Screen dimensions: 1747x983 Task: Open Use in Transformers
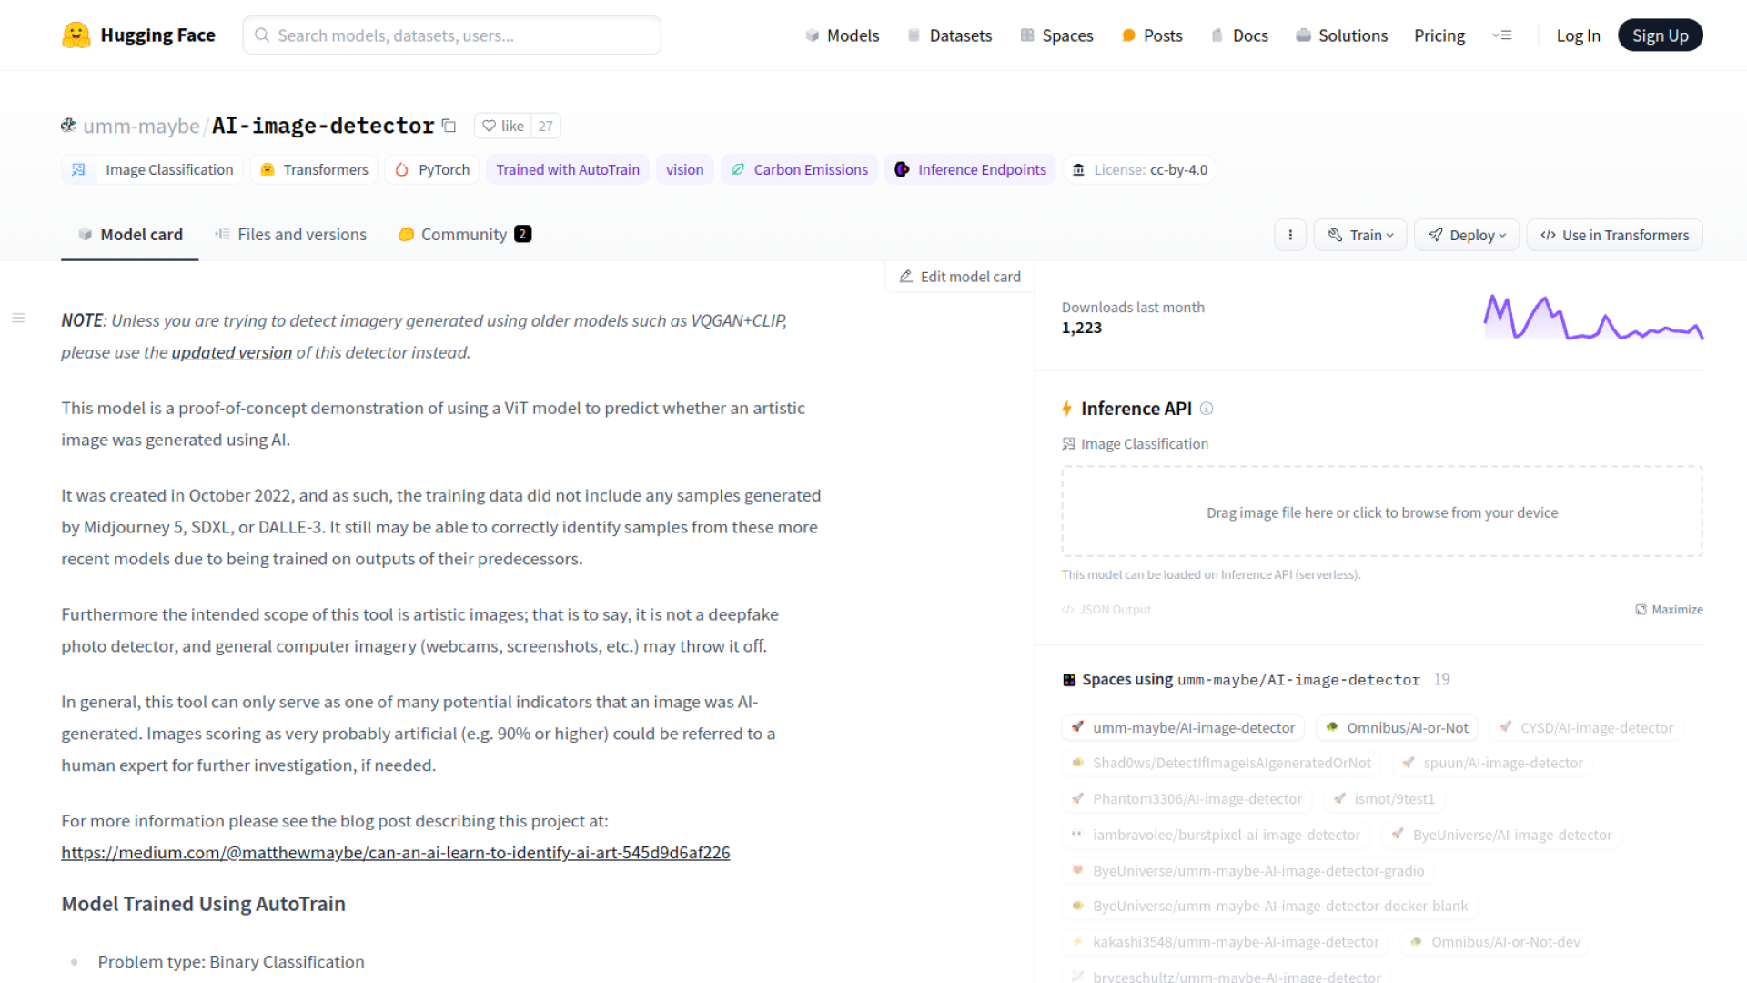tap(1614, 235)
